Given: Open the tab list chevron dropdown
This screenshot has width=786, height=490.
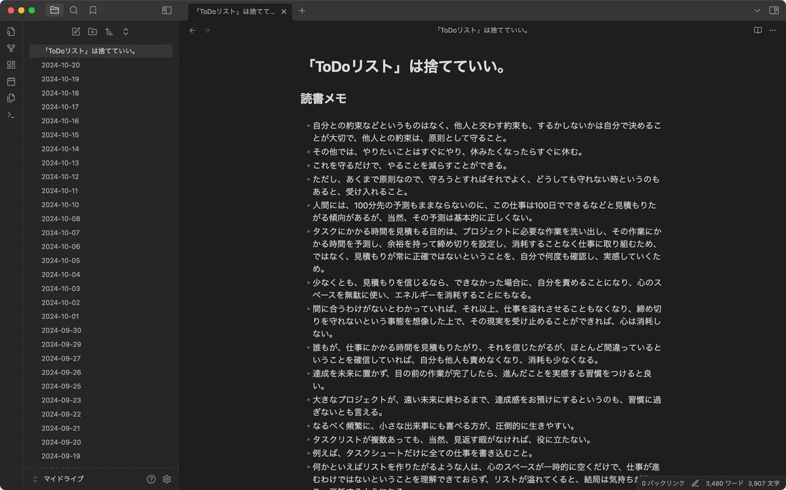Looking at the screenshot, I should 758,10.
